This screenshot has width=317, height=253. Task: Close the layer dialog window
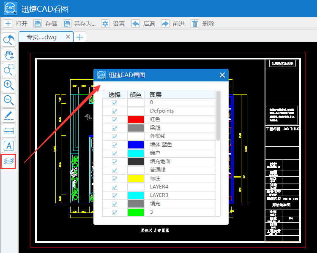pos(222,75)
